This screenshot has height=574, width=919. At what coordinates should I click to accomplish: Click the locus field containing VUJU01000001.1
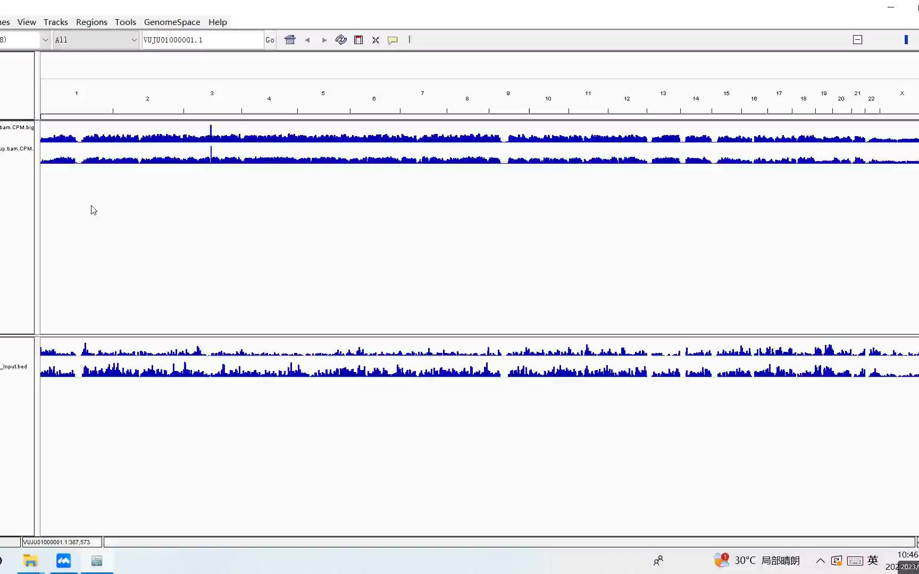[203, 40]
